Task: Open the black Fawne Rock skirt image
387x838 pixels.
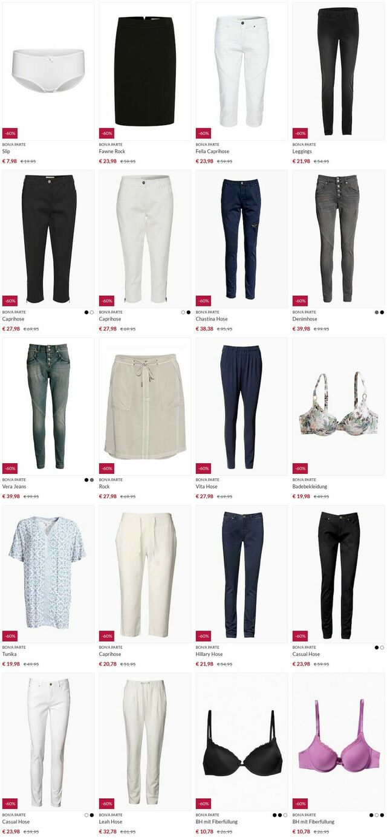Action: pyautogui.click(x=145, y=71)
